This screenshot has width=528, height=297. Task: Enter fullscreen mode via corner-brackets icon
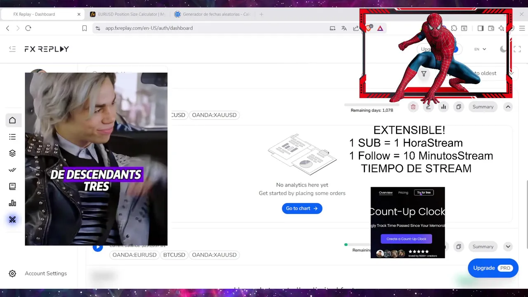point(517,49)
